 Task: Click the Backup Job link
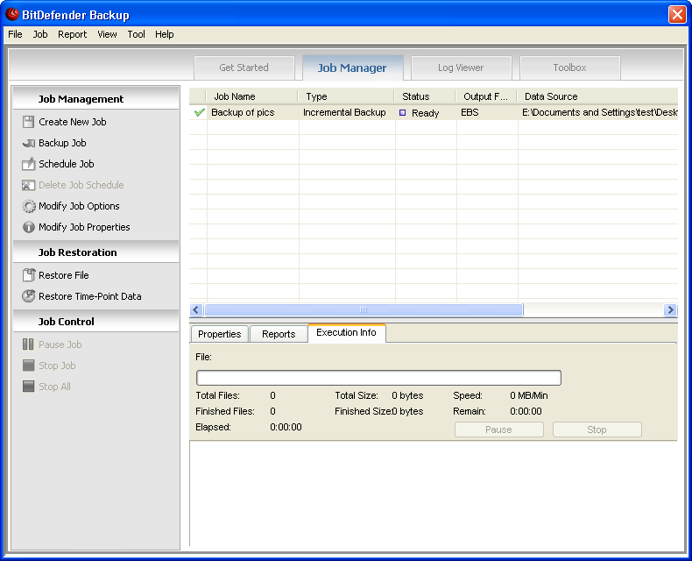tap(62, 143)
